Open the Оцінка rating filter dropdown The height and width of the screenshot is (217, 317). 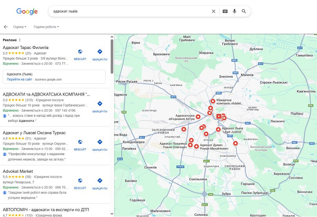(x=20, y=27)
